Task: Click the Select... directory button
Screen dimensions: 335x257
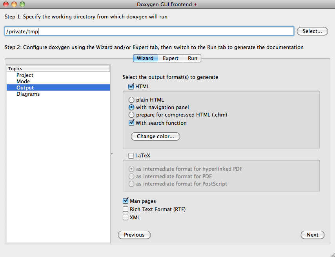Action: 312,31
